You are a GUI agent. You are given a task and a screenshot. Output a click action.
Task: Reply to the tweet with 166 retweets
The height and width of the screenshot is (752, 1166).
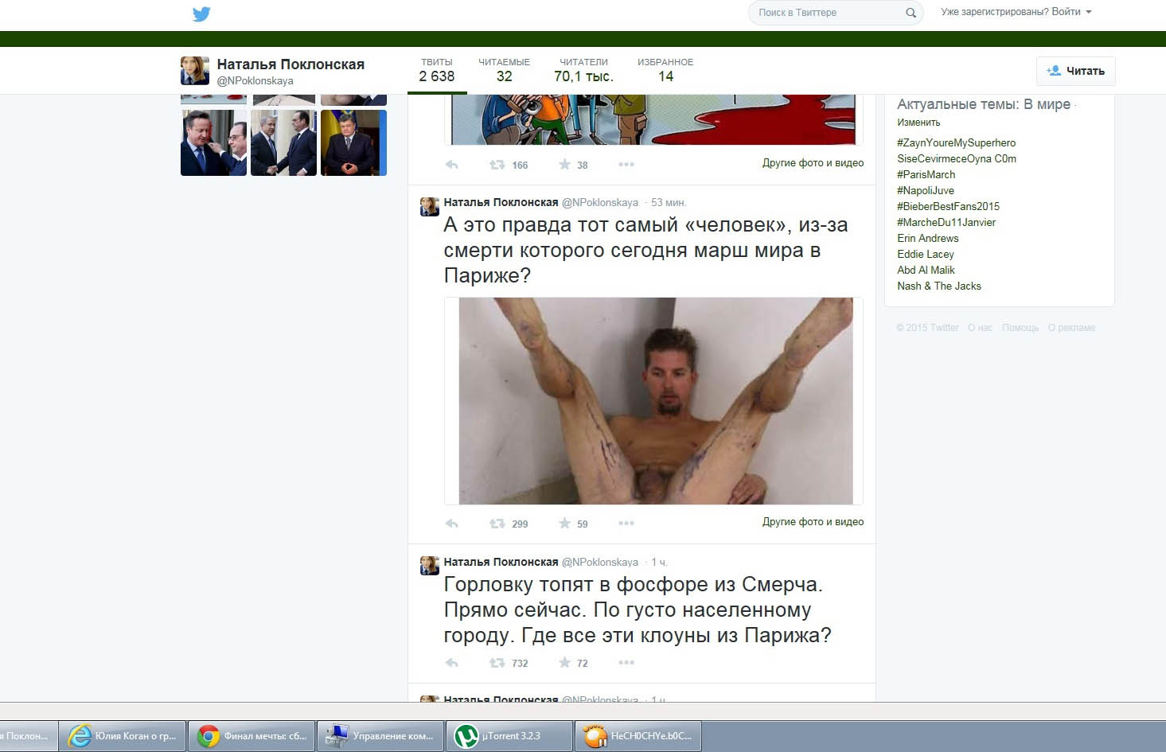[x=451, y=165]
